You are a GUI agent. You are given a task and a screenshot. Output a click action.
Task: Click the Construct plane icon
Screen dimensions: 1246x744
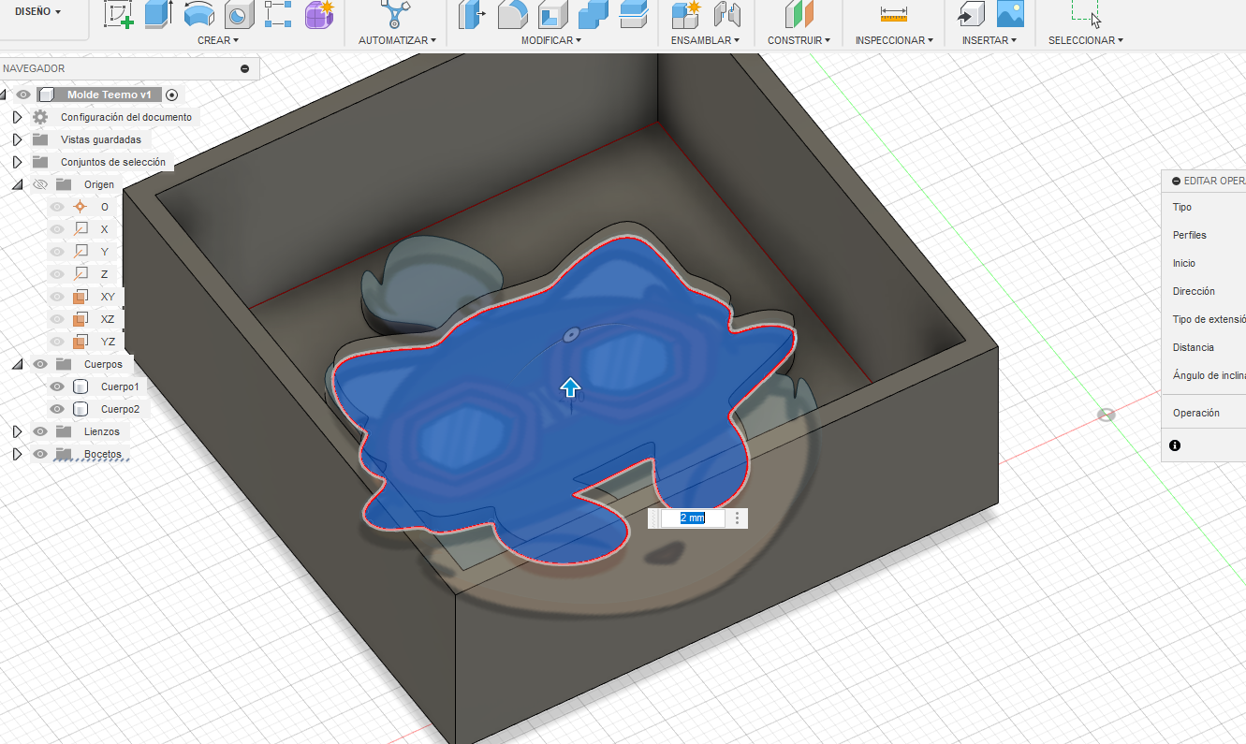pyautogui.click(x=799, y=13)
